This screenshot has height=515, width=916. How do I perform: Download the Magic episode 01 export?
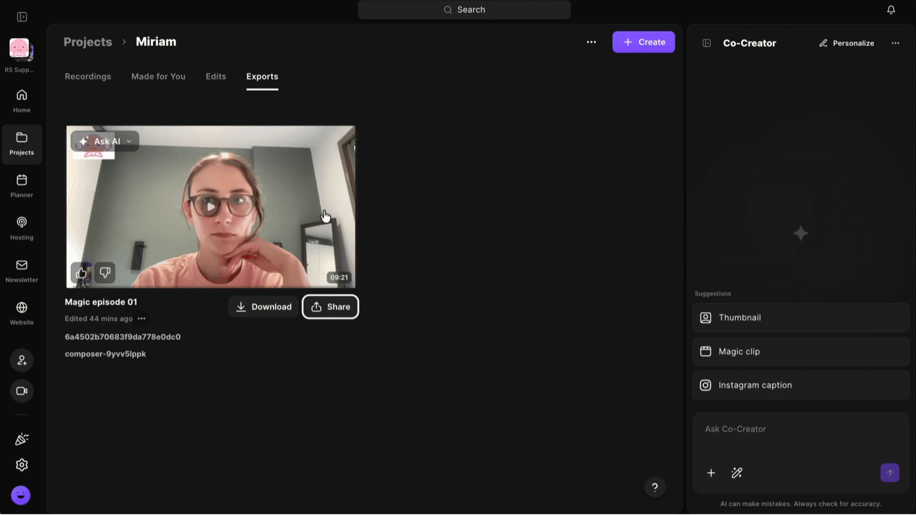[x=263, y=307]
